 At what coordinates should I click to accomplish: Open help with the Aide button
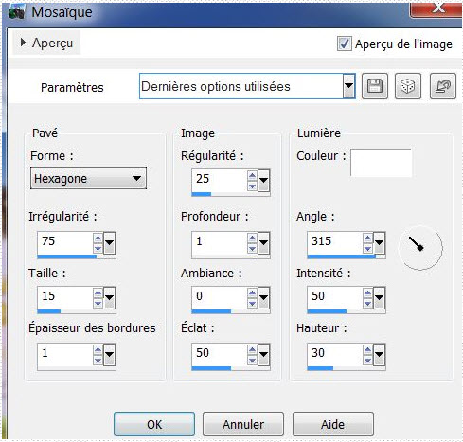333,424
